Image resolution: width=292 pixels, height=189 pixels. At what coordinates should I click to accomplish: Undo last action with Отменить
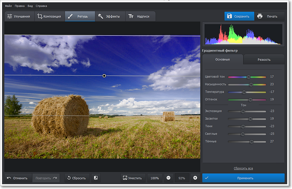point(17,178)
